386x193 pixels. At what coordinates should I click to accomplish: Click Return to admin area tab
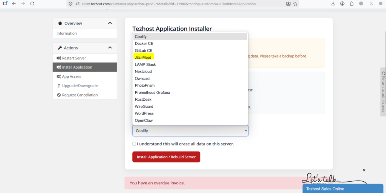[x=383, y=92]
